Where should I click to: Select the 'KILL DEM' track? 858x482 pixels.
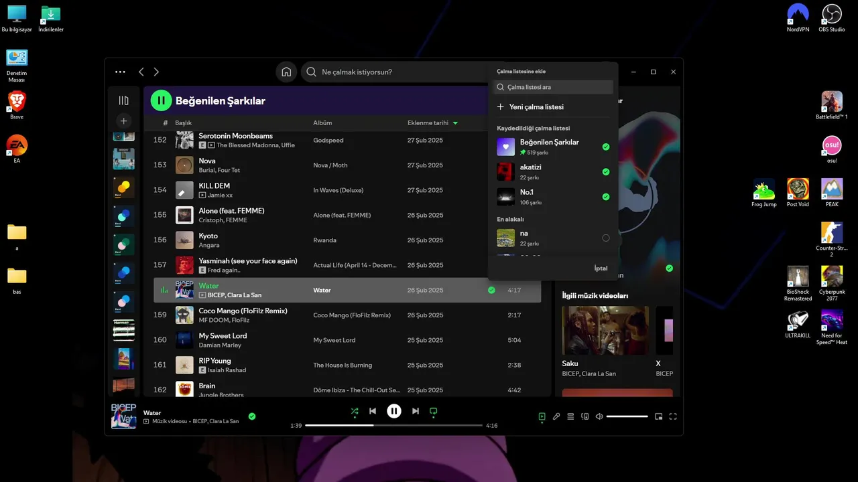tap(347, 190)
